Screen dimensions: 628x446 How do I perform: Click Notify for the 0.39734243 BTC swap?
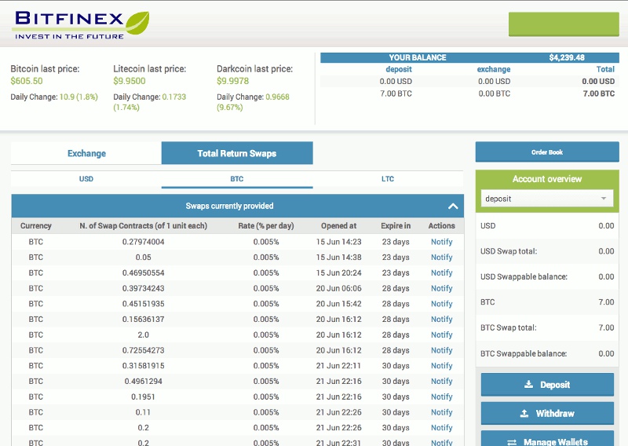coord(441,288)
